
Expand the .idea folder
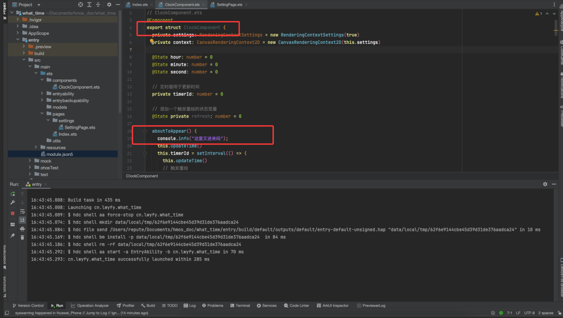click(18, 26)
